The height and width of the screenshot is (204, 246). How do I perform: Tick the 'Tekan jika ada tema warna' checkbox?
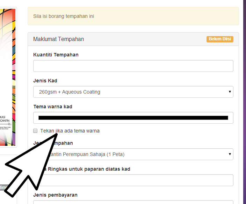tap(35, 131)
